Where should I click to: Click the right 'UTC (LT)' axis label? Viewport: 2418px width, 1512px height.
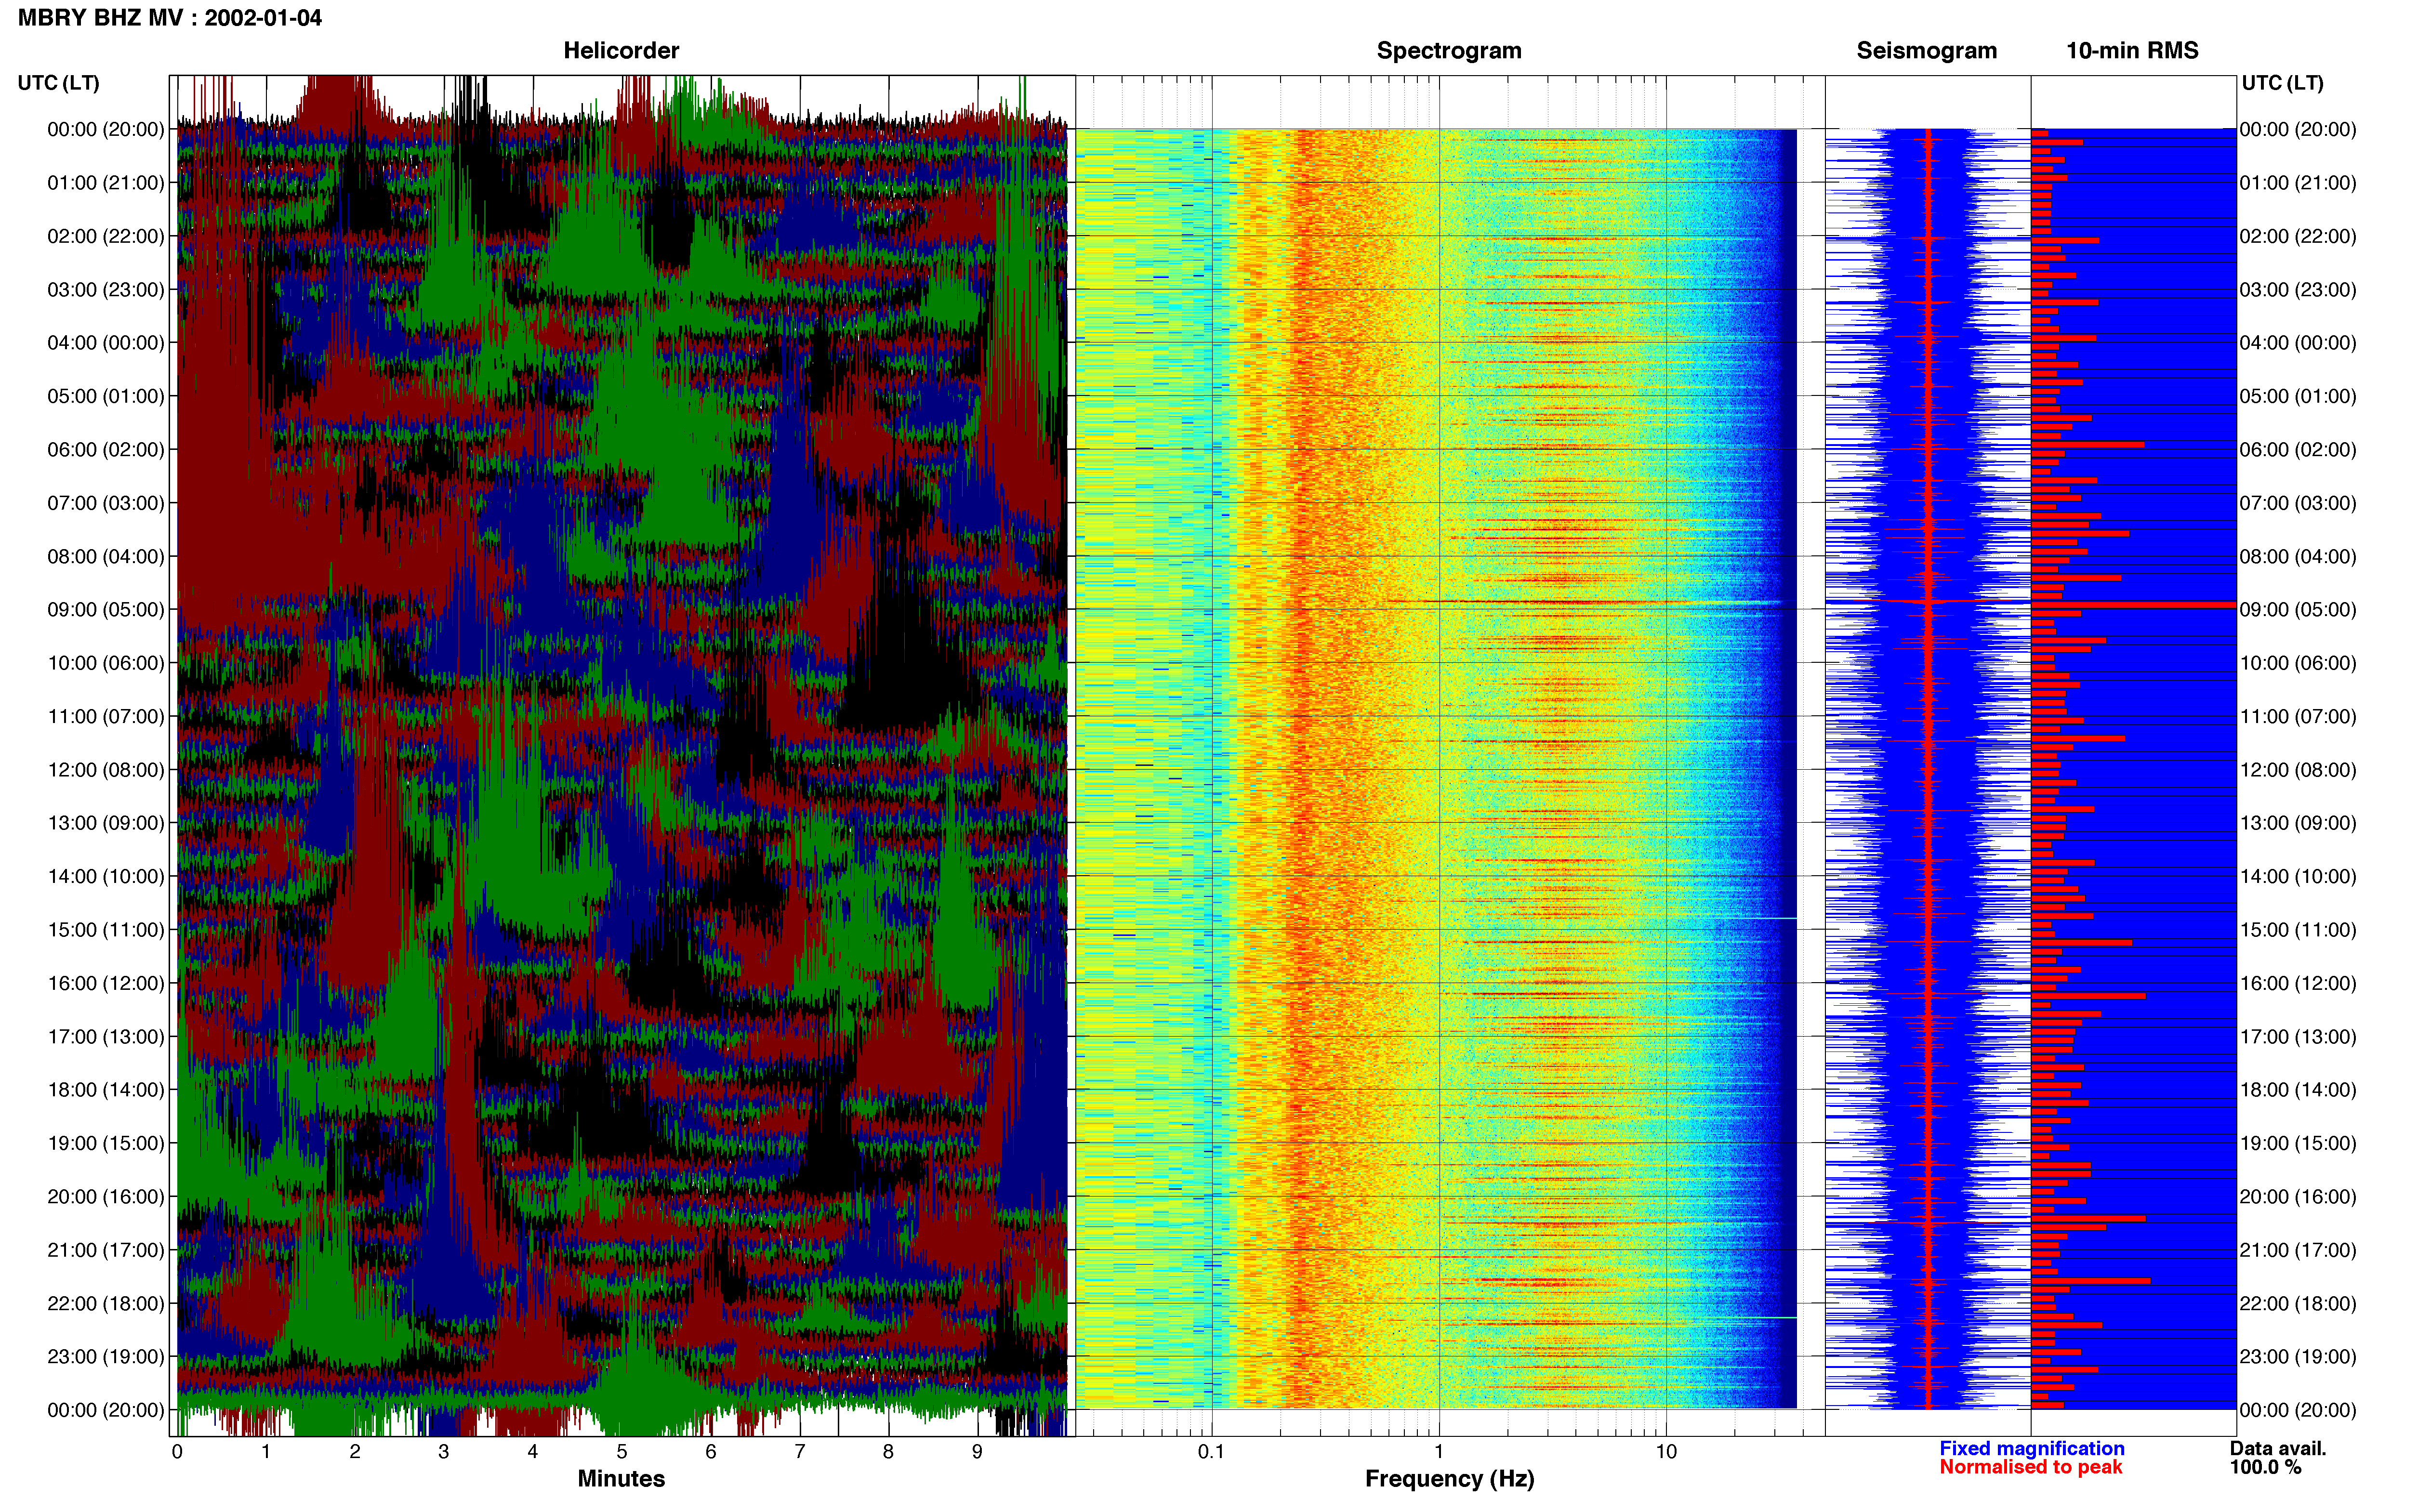pyautogui.click(x=2282, y=82)
